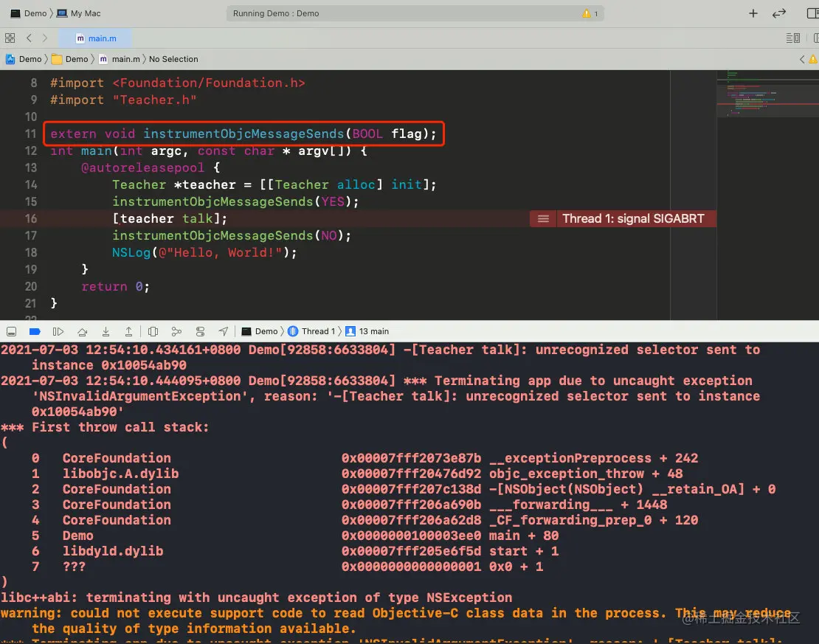Hide the debug area with the console toggle
Screen dimensions: 819x644
12,332
